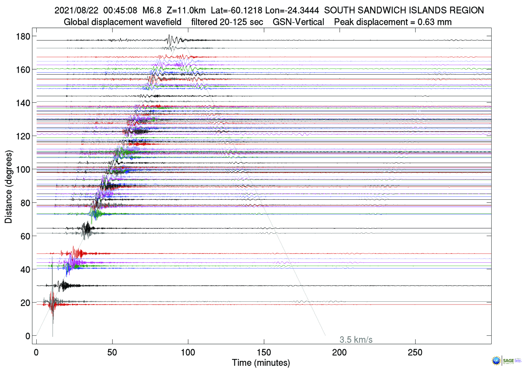Click the Z=11.0km depth in the title
The height and width of the screenshot is (369, 526).
(186, 10)
